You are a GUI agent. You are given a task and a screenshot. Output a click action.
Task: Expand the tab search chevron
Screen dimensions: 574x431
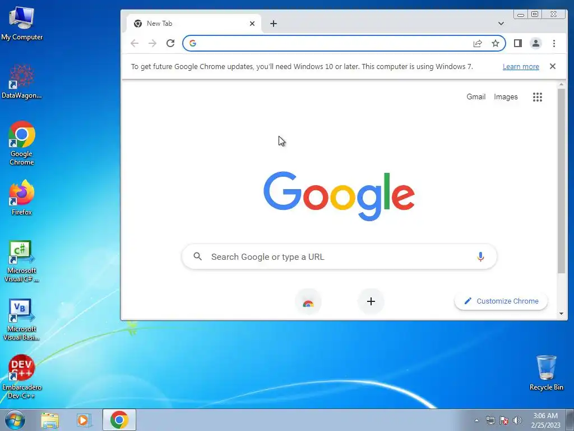pyautogui.click(x=501, y=24)
